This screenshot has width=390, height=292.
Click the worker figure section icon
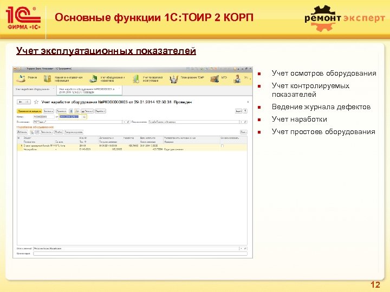click(237, 79)
